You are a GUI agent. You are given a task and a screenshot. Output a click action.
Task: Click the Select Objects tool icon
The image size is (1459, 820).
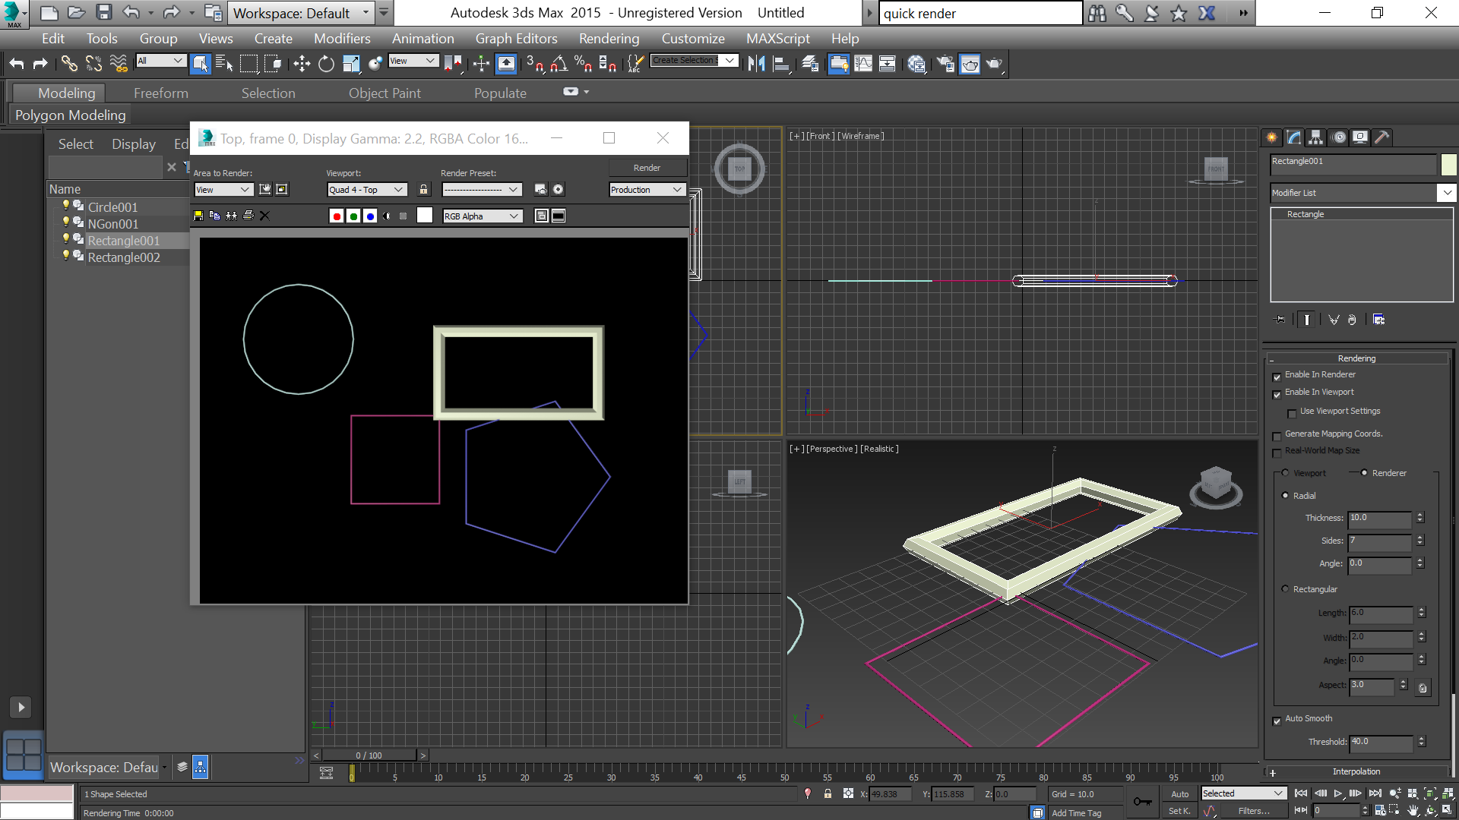199,64
